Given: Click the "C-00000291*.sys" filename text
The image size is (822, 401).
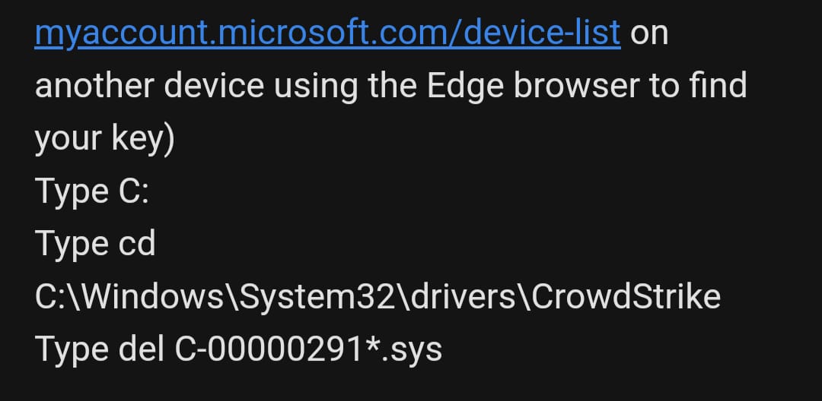Looking at the screenshot, I should [x=307, y=349].
